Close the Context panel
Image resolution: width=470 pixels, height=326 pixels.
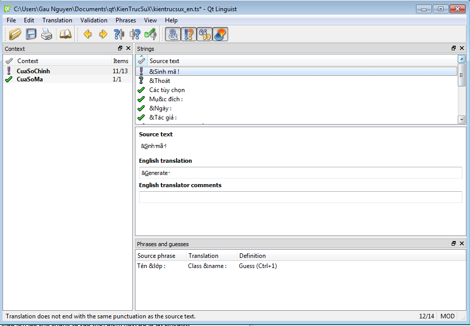[128, 48]
